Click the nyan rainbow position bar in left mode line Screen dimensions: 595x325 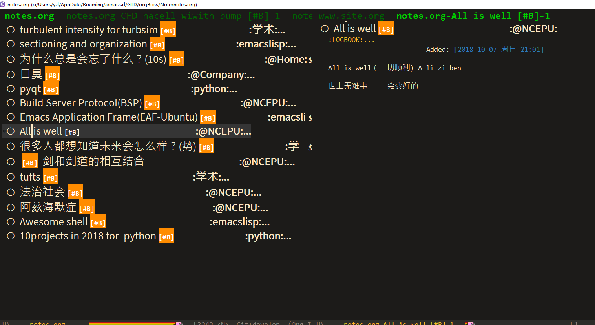[x=135, y=323]
